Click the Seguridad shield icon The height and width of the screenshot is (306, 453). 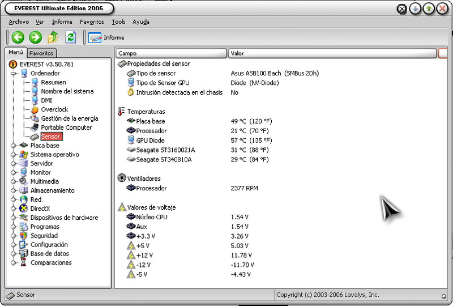[x=24, y=236]
